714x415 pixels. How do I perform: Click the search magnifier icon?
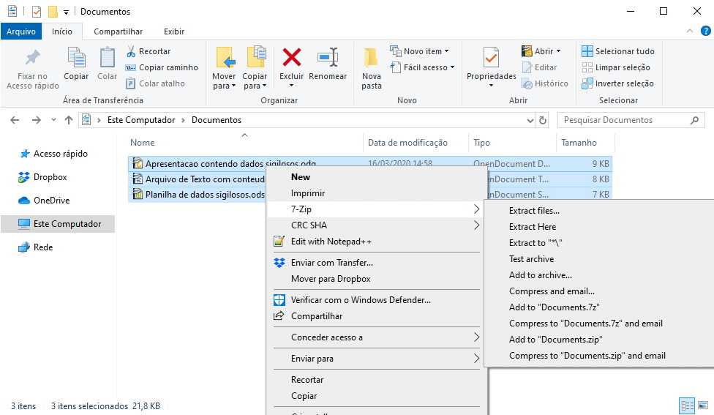[694, 120]
